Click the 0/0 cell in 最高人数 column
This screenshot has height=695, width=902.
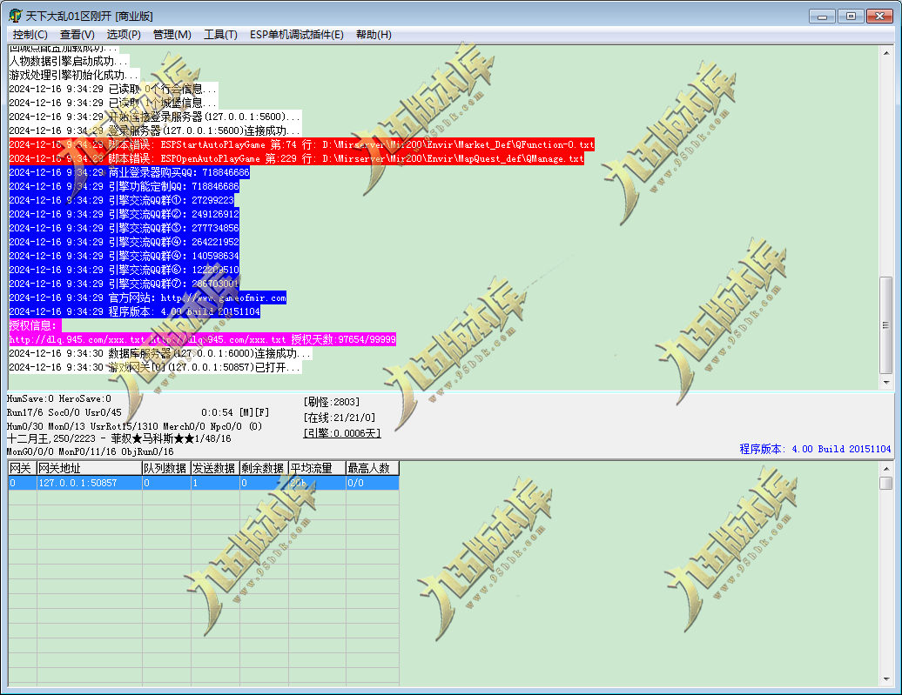click(x=372, y=483)
